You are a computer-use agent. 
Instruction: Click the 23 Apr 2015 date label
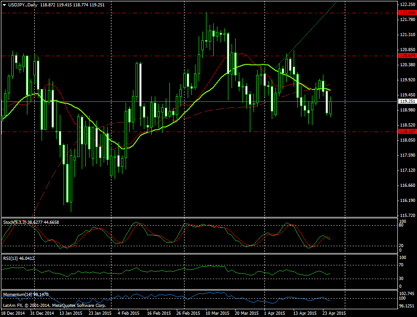pos(334,313)
